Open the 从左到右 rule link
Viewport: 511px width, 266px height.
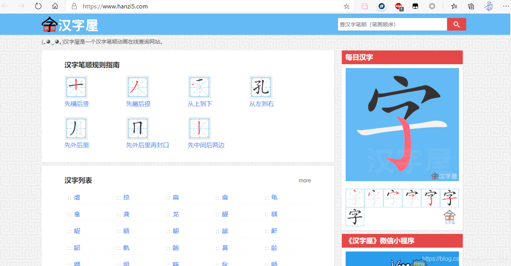(262, 104)
